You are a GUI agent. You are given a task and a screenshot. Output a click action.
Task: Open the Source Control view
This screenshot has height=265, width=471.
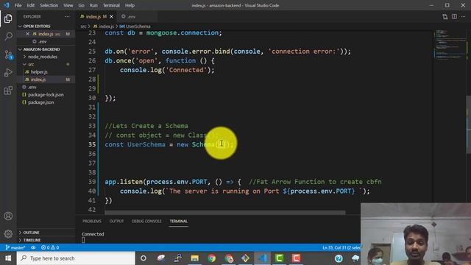coord(8,54)
